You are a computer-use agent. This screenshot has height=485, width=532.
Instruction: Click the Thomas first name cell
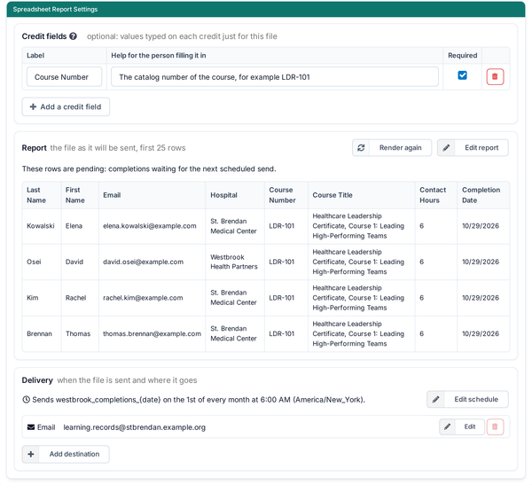click(x=80, y=334)
